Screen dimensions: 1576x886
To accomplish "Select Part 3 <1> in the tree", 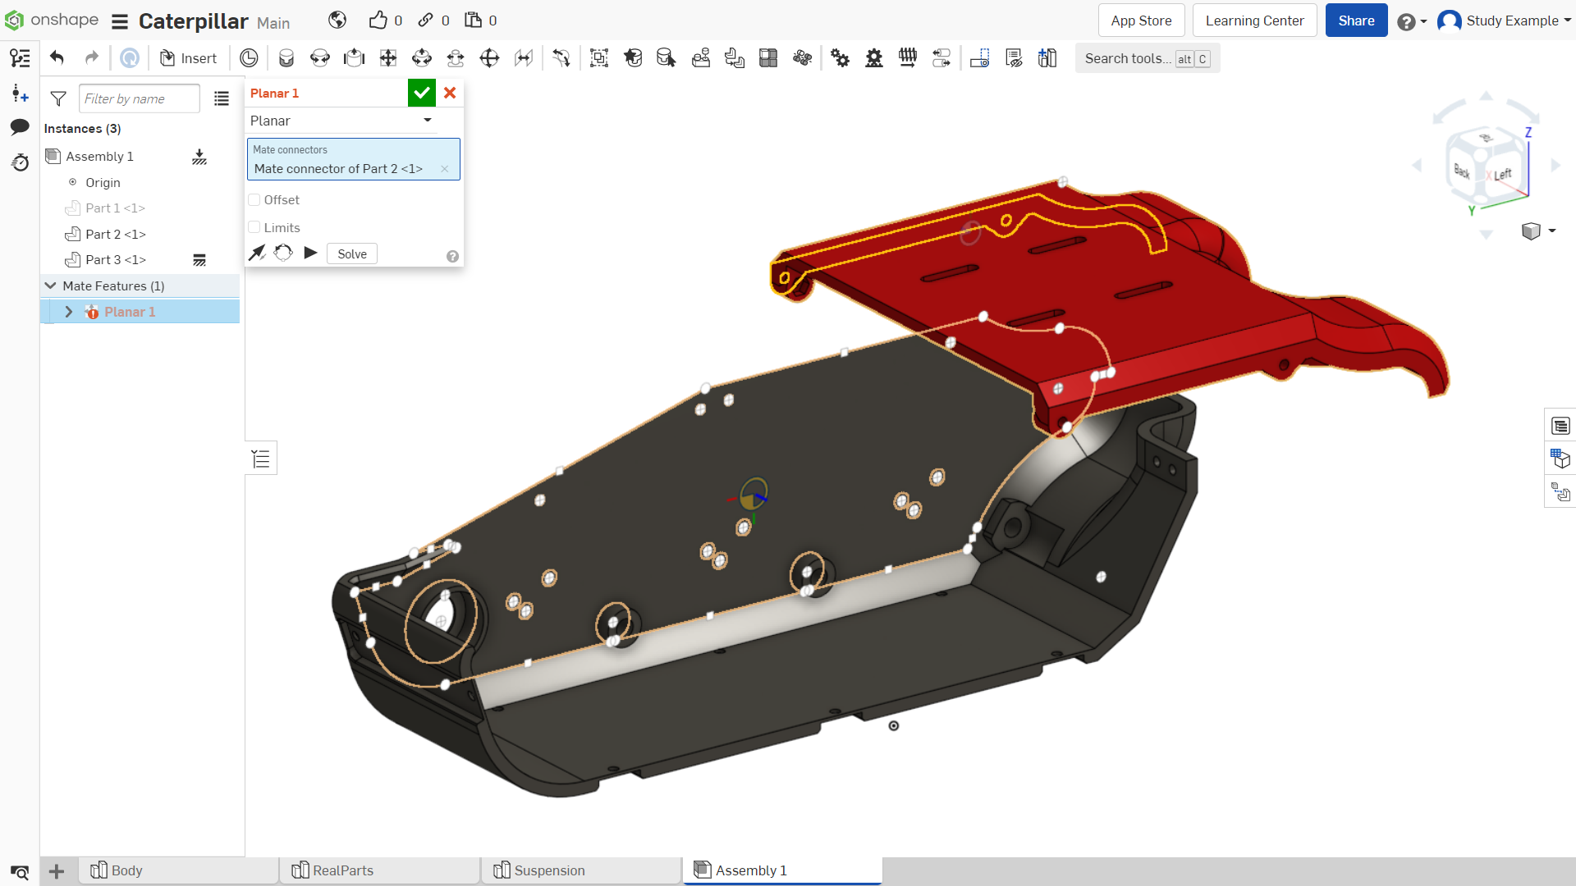I will (116, 260).
